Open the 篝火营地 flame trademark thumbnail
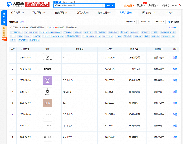The image size is (183, 144). coord(48,92)
